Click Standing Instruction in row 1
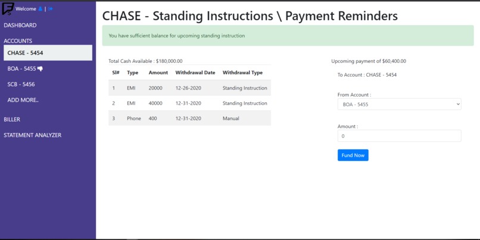The height and width of the screenshot is (240, 480). pos(245,88)
